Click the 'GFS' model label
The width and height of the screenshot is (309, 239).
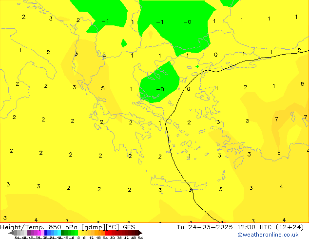(x=129, y=227)
